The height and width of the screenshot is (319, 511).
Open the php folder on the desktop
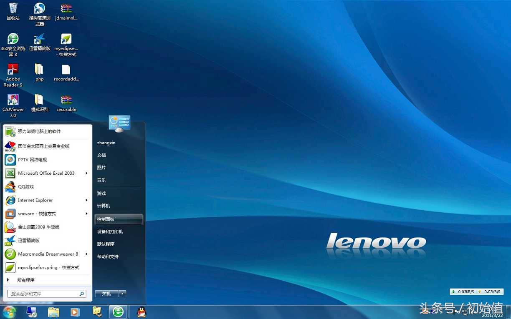(39, 69)
